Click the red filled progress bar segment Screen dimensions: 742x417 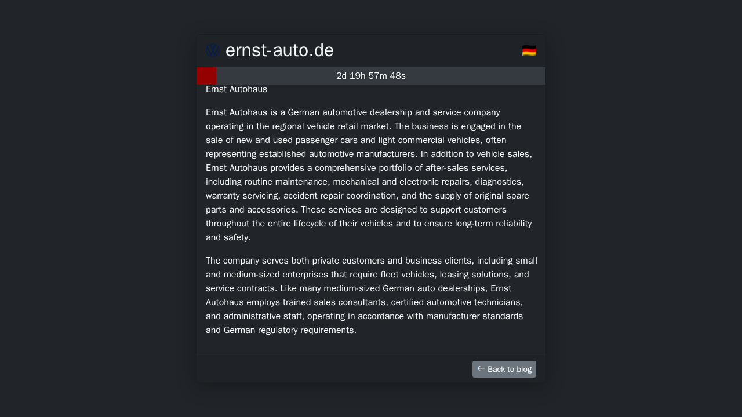click(206, 76)
